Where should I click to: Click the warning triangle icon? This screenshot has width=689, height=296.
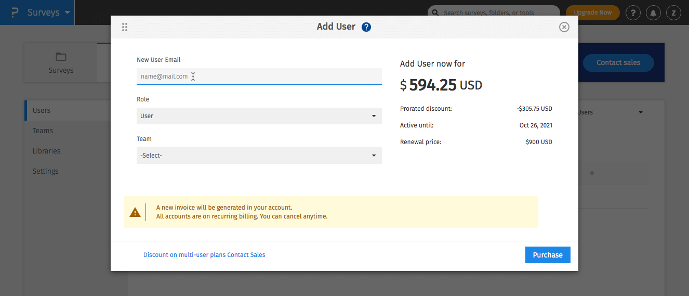click(x=135, y=212)
